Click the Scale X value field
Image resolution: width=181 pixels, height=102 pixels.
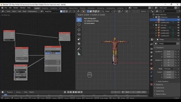[x=169, y=72]
